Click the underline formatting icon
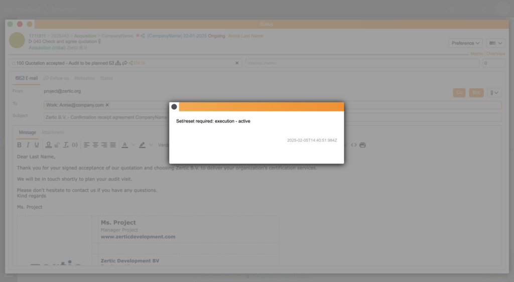The width and height of the screenshot is (514, 282). (x=37, y=145)
